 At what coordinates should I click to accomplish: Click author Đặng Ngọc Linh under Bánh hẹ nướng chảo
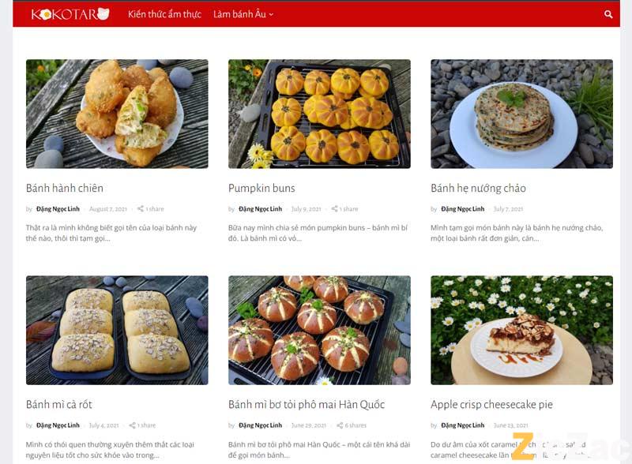(462, 208)
